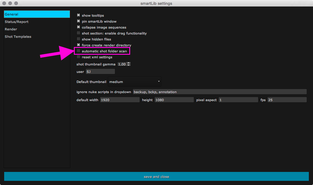Viewport: 313px width, 185px height.
Task: Check the reset xml settings box
Action: click(79, 57)
